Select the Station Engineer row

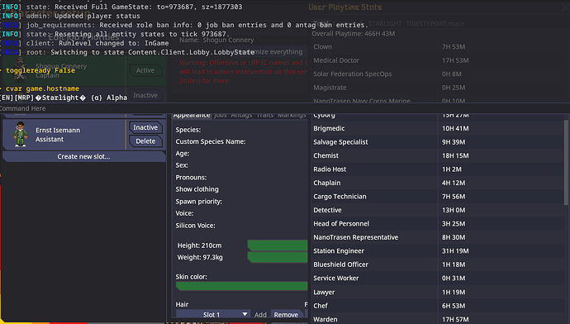pos(438,251)
